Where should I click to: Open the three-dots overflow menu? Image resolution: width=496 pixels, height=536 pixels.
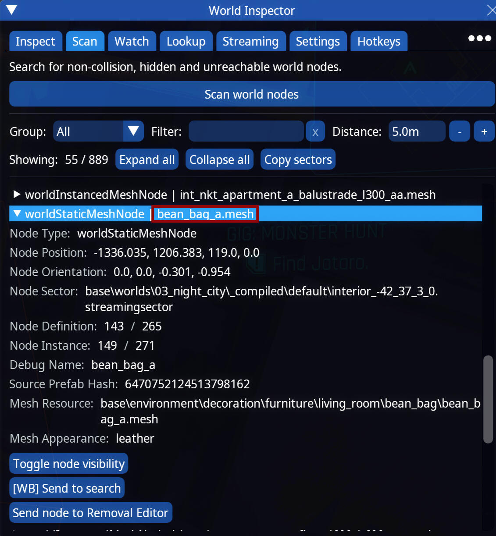point(479,39)
